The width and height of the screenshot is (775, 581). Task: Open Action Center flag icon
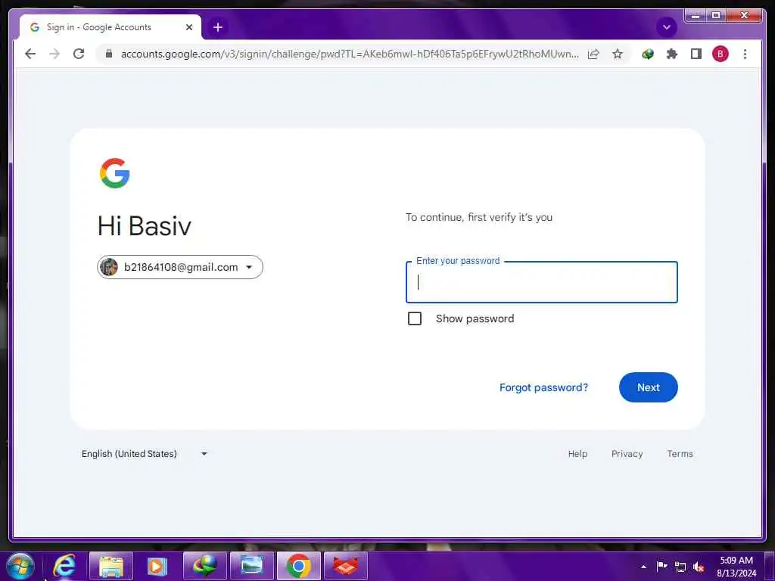[x=661, y=566]
